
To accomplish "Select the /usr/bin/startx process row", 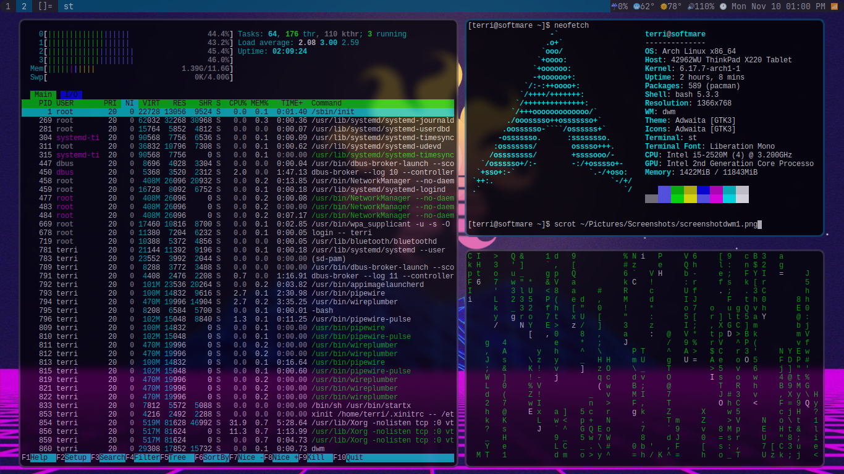I will click(238, 405).
